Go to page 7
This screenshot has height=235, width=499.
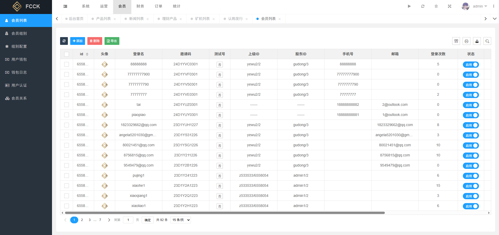[100, 220]
